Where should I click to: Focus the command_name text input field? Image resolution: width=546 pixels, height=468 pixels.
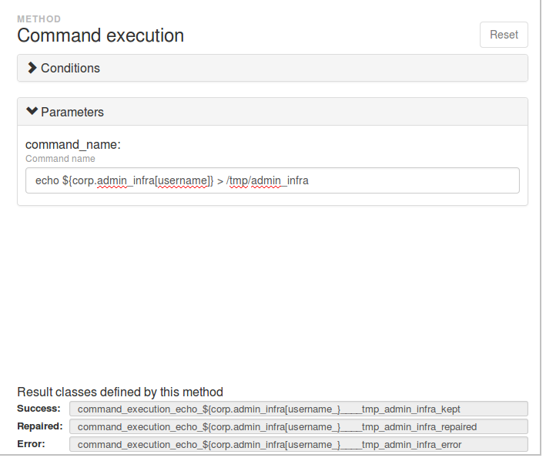coord(273,180)
